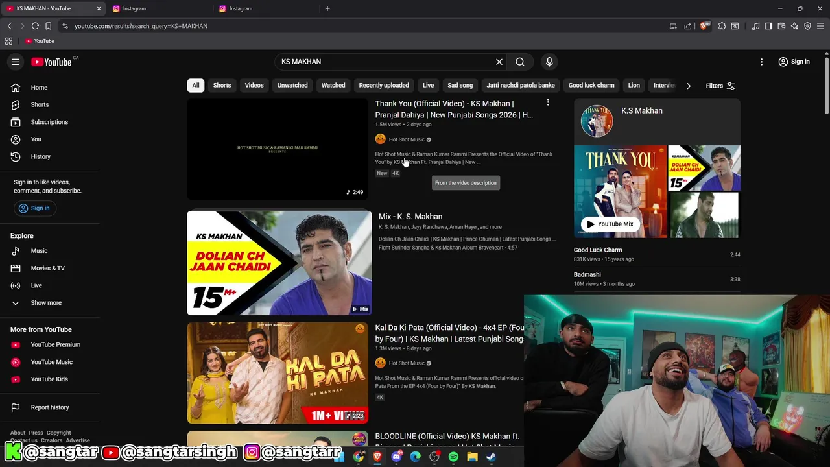Open YouTube settings three-dot menu
The image size is (830, 467).
[x=761, y=62]
